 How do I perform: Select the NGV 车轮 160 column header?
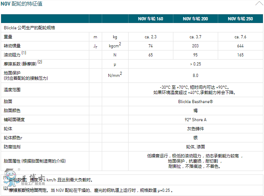click(151, 19)
